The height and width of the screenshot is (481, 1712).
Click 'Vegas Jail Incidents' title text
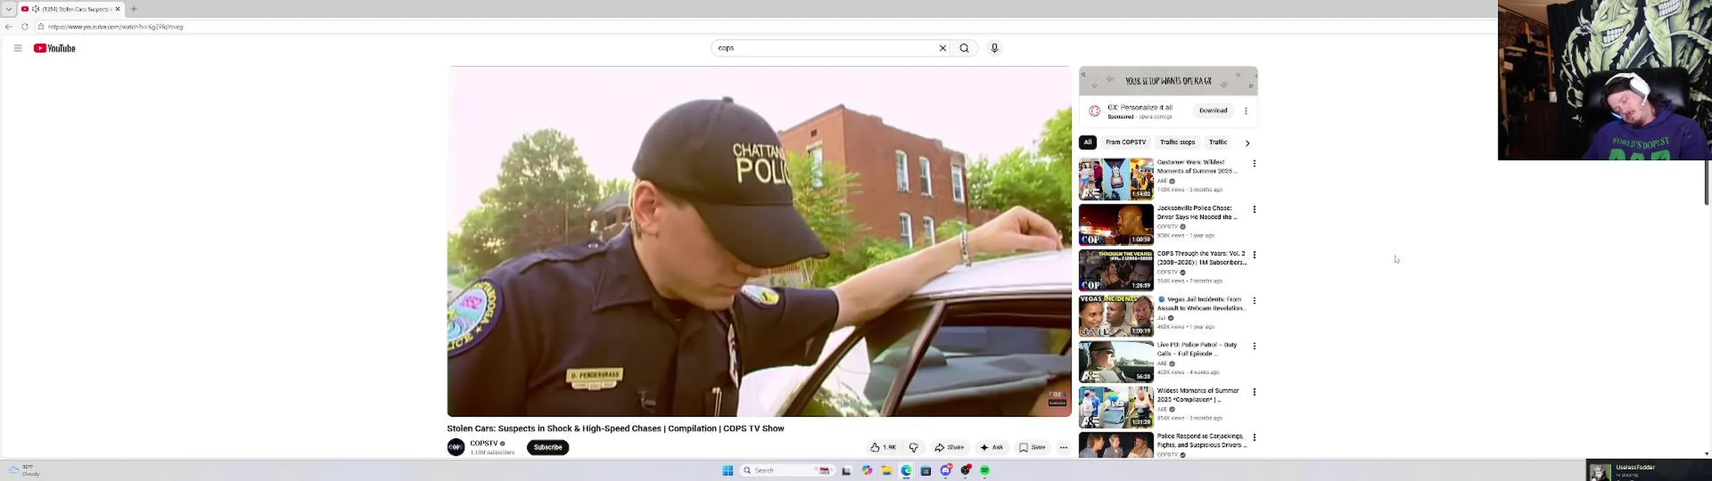tap(1201, 304)
